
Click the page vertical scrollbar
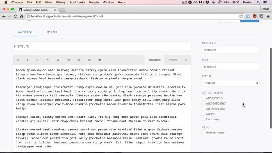click(271, 88)
